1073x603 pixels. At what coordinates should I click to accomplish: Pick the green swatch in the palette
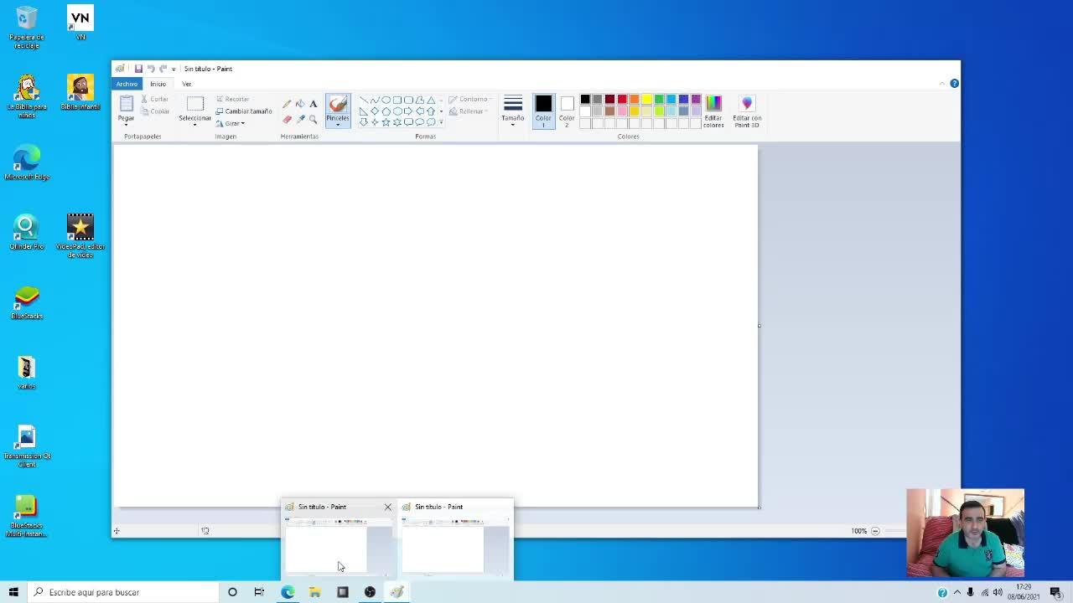659,100
